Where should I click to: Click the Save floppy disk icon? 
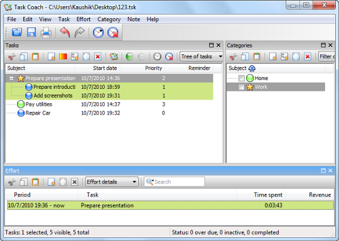coord(31,33)
